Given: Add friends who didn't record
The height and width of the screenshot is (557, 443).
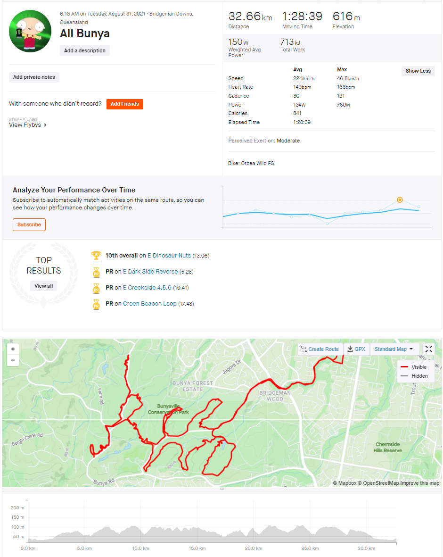Looking at the screenshot, I should [125, 104].
